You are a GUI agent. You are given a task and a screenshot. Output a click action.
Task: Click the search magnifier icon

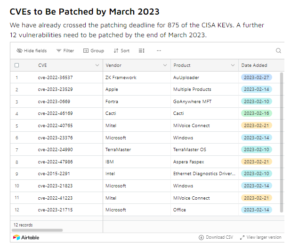pyautogui.click(x=278, y=51)
